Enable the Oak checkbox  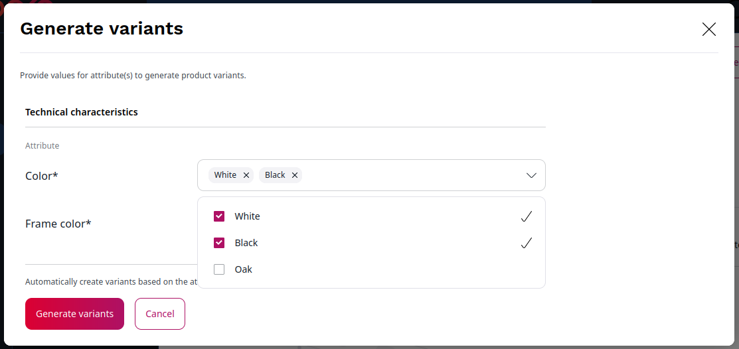click(x=219, y=269)
